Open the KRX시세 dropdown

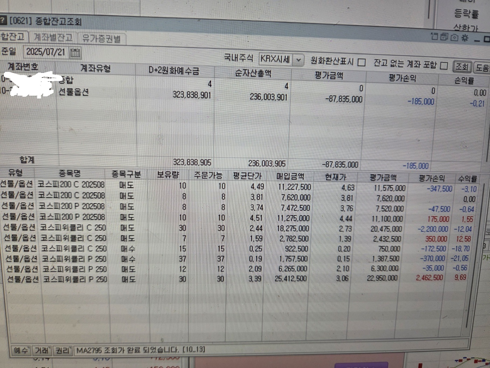click(298, 60)
